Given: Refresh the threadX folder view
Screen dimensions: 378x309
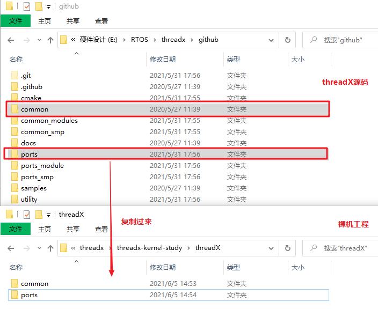Looking at the screenshot, I should [x=287, y=248].
